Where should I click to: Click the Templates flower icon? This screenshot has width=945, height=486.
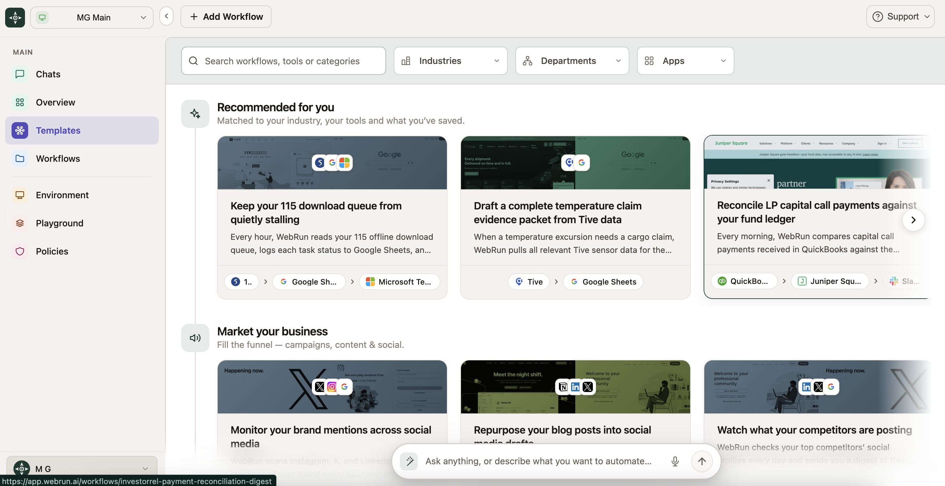pos(20,130)
